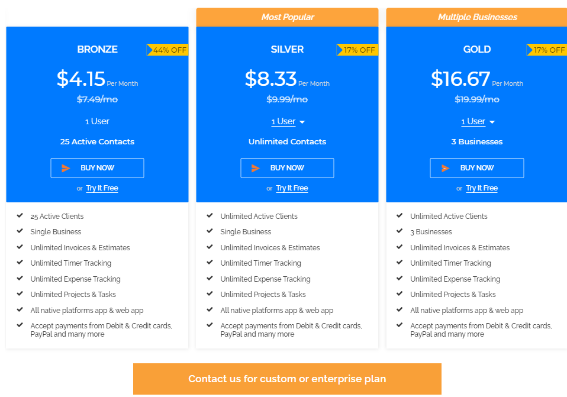Click the orange arrow icon in Gold Buy Now
567x397 pixels.
coord(446,168)
